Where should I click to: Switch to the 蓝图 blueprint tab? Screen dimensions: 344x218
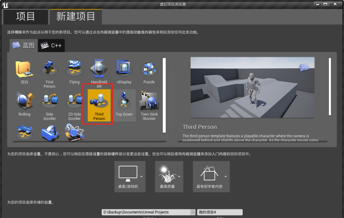tap(24, 45)
